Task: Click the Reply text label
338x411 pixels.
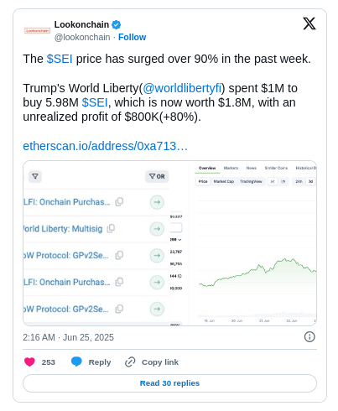Action: coord(100,362)
